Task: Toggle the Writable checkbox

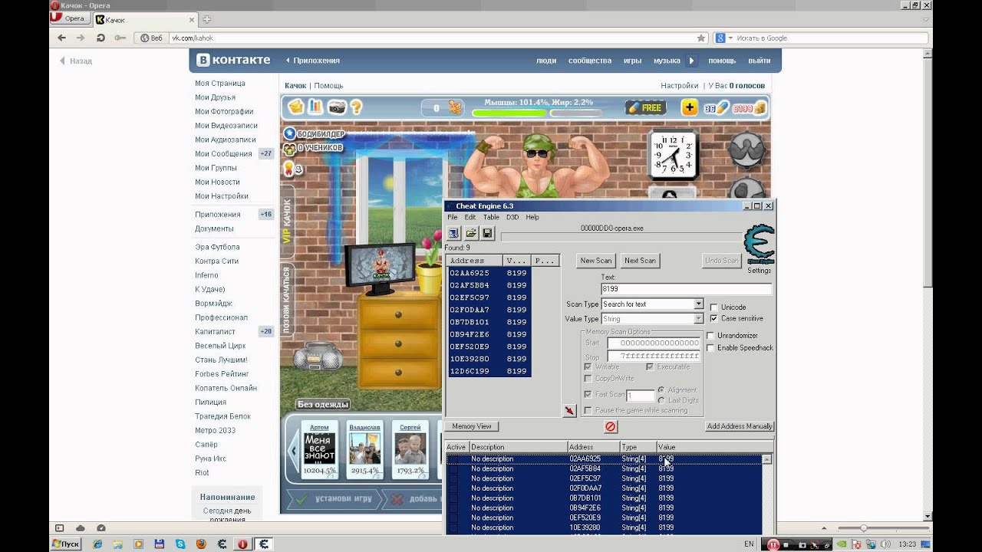Action: point(588,366)
